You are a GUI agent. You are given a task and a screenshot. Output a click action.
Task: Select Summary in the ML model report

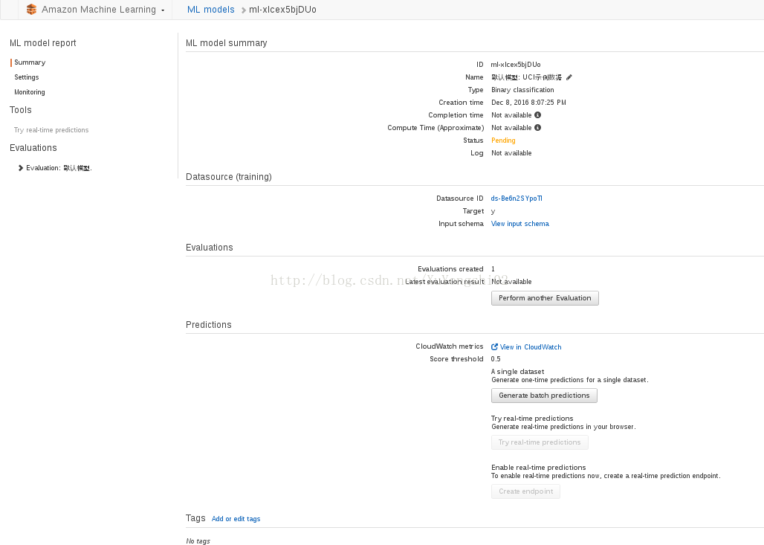[30, 62]
